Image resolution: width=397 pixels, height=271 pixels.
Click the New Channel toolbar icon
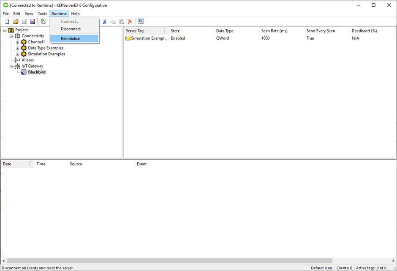pyautogui.click(x=44, y=22)
